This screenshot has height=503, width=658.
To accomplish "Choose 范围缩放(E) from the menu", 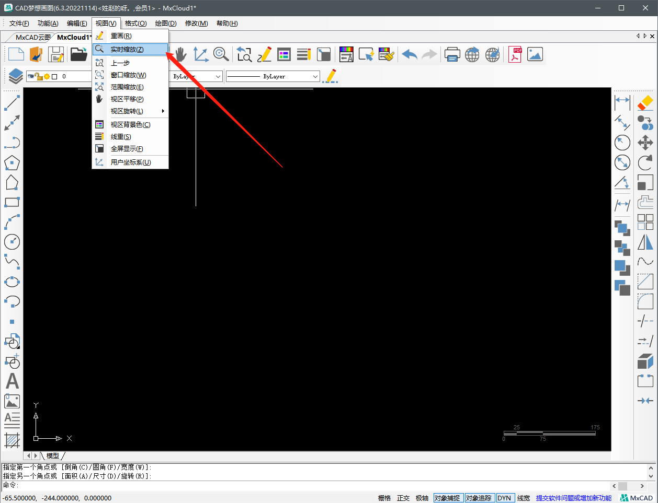I will click(x=130, y=87).
